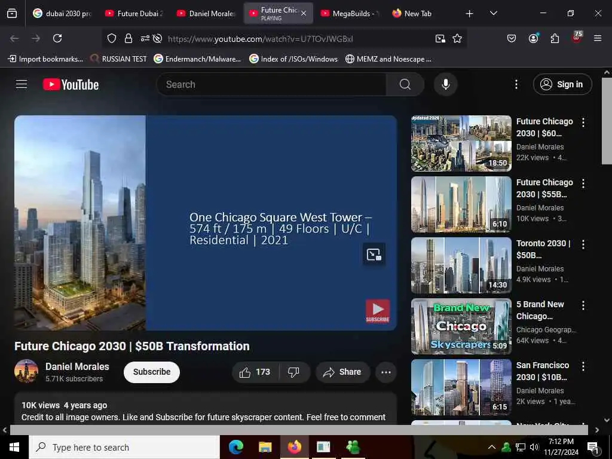612x459 pixels.
Task: Open Microsoft Edge from taskbar
Action: (235, 447)
